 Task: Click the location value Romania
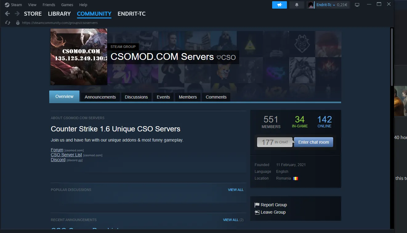point(284,178)
